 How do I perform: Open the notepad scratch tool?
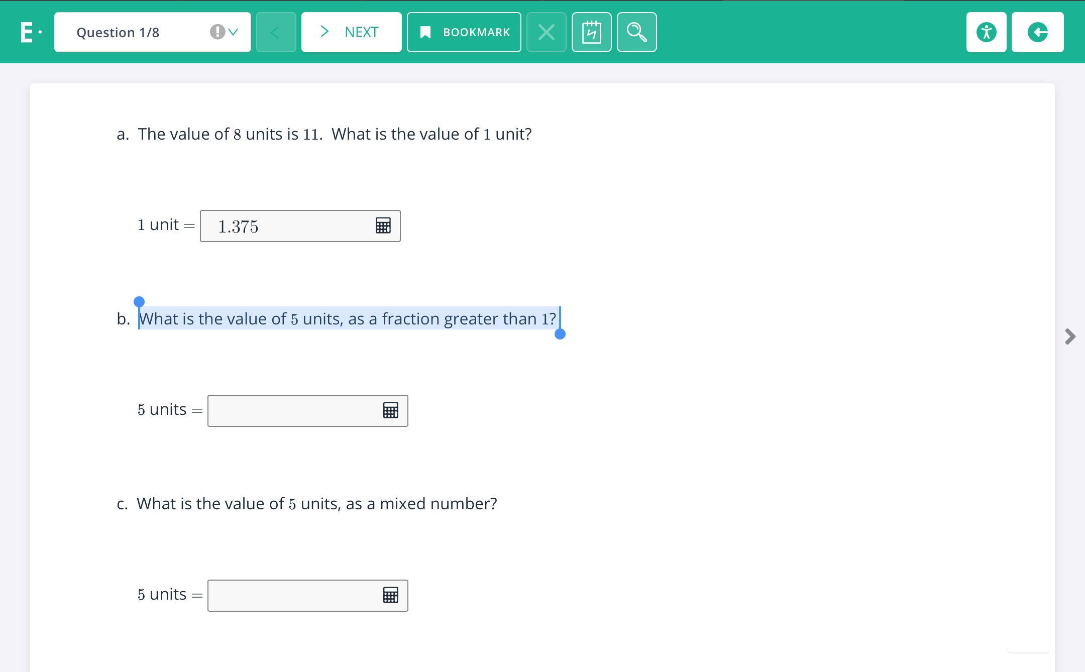591,32
